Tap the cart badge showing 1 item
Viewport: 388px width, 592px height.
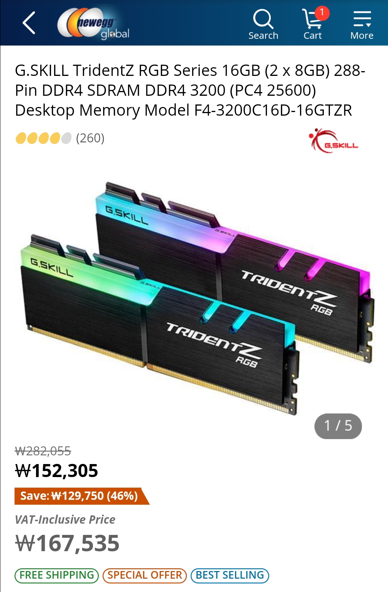[322, 13]
